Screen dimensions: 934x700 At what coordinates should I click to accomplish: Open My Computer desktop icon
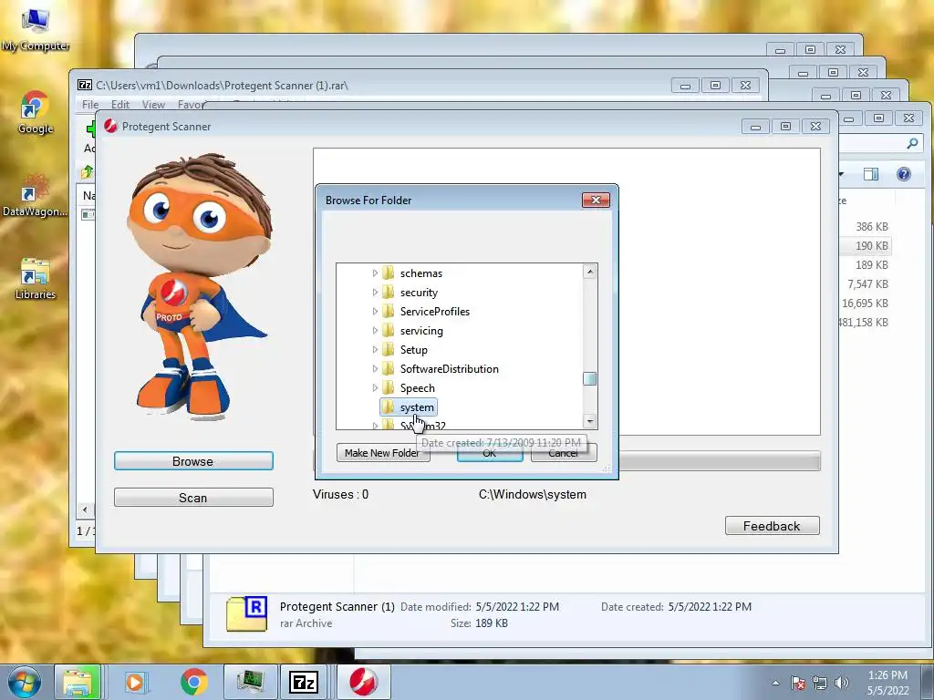[36, 30]
